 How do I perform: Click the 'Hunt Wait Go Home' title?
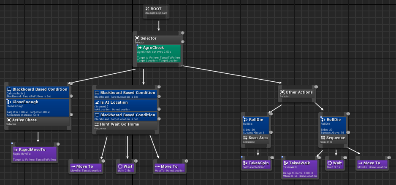(x=119, y=124)
